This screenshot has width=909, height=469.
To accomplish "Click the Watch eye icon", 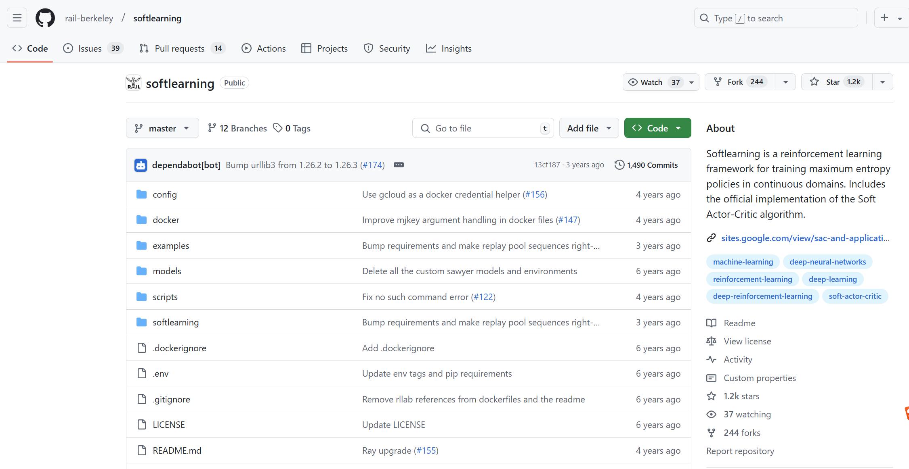I will (634, 83).
